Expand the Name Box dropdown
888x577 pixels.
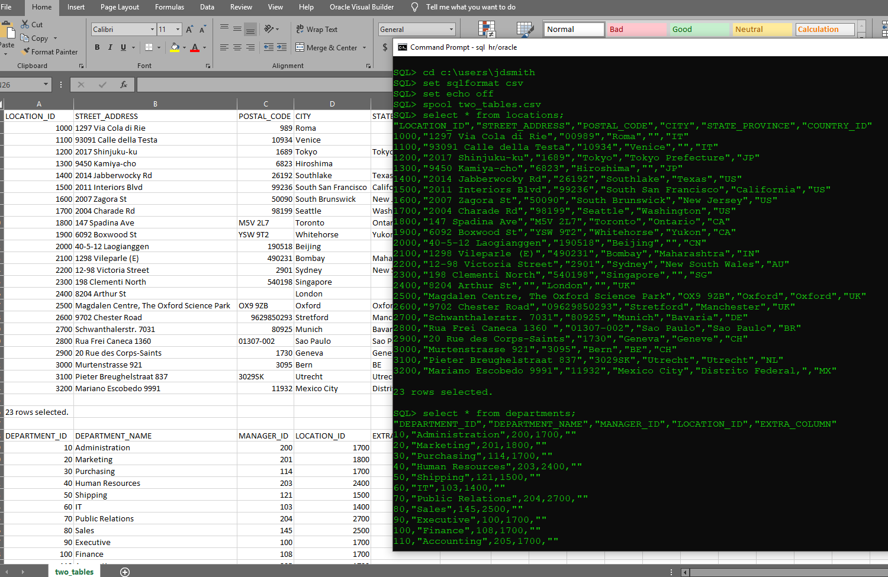click(46, 85)
